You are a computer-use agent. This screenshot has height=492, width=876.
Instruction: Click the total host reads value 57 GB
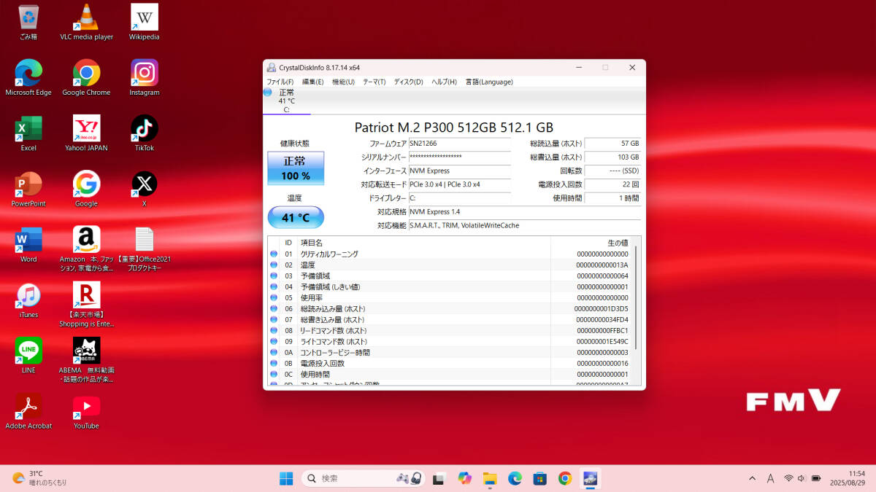click(612, 144)
